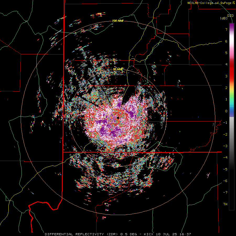Screen dimensions: 236x236
Task: Click the Differential Reflectivity caption at bottom
Action: 118,234
